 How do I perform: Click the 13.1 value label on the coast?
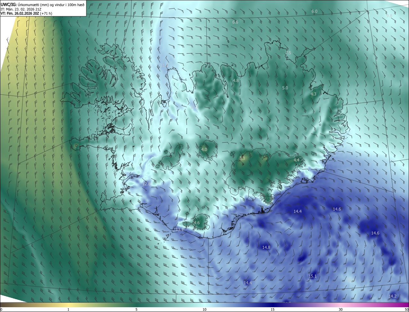(180, 229)
